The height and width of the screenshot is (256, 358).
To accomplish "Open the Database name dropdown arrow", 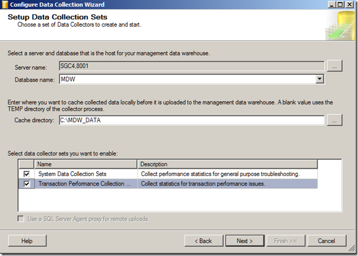I will [x=320, y=79].
